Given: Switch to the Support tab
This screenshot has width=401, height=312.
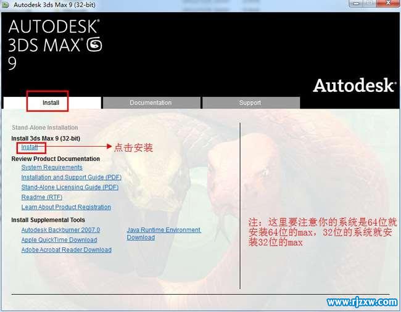Looking at the screenshot, I should click(x=251, y=103).
